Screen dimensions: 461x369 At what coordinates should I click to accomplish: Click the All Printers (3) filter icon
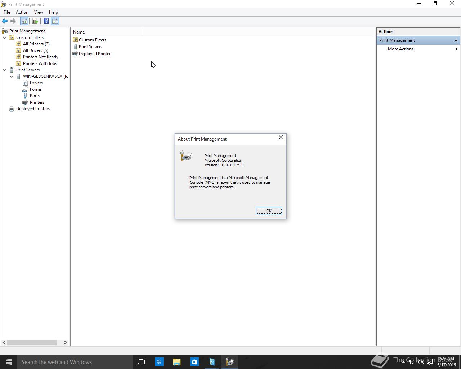[18, 44]
